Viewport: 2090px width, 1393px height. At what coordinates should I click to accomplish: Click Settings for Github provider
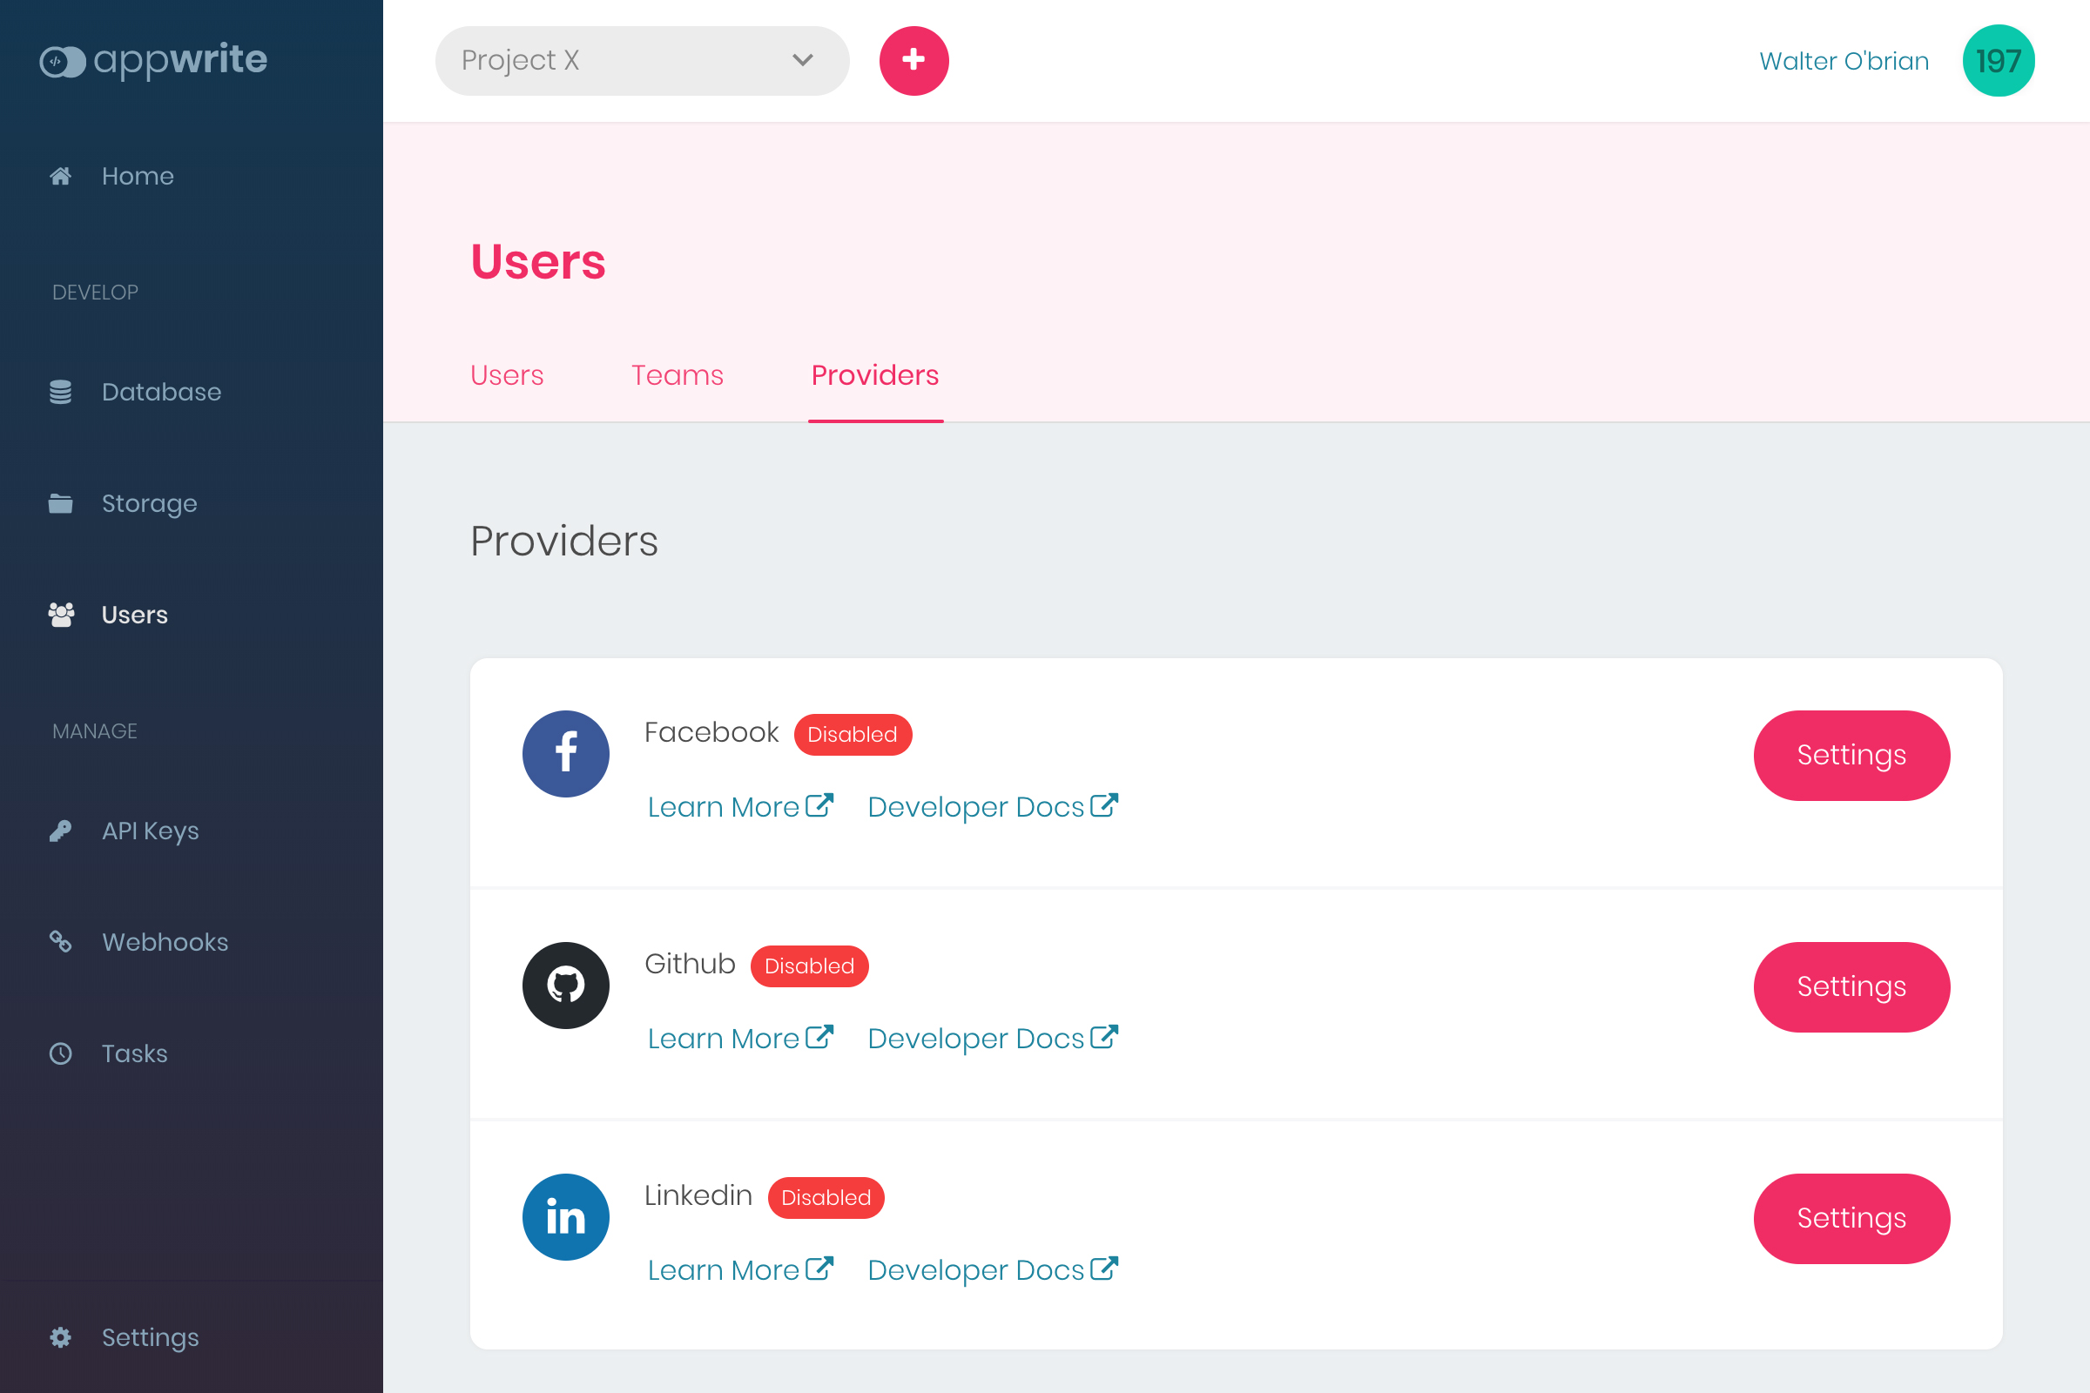pyautogui.click(x=1852, y=986)
